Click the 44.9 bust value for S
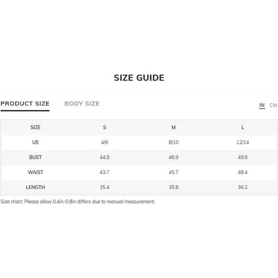Screen dimensions: 278x278 [x=104, y=157]
